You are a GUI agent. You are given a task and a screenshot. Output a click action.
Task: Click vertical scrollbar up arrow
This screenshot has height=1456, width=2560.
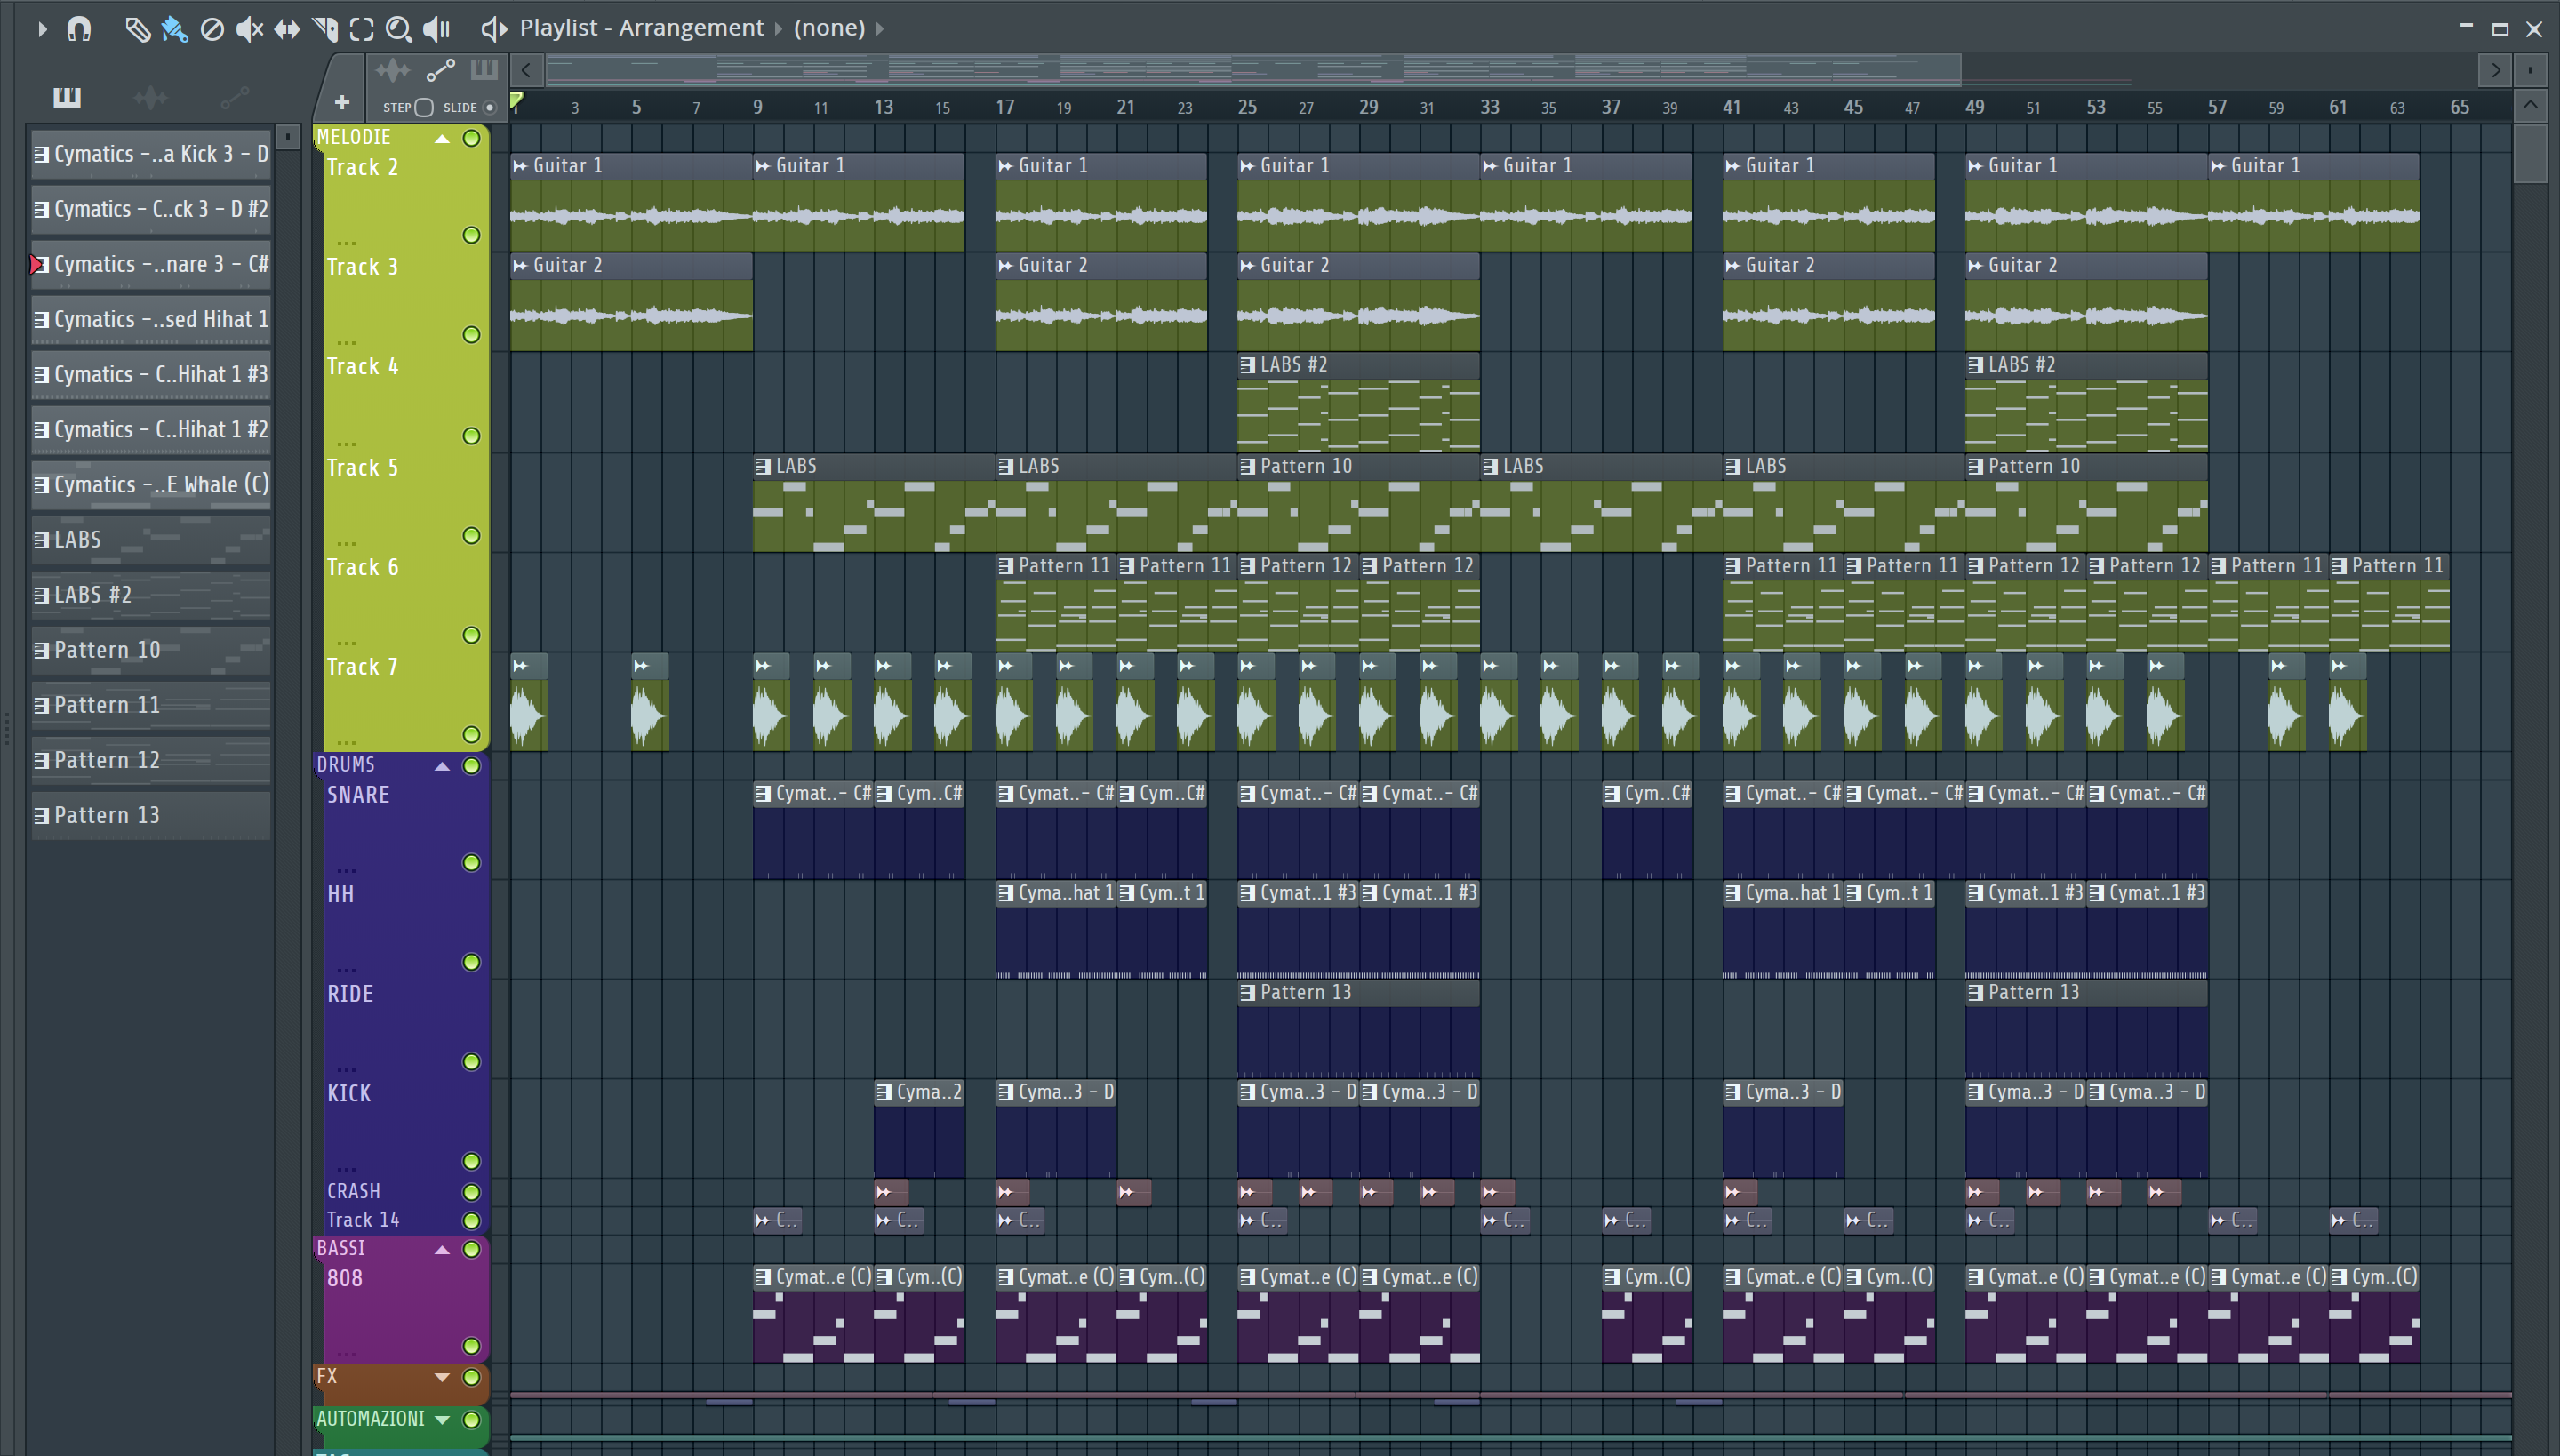(x=2530, y=105)
